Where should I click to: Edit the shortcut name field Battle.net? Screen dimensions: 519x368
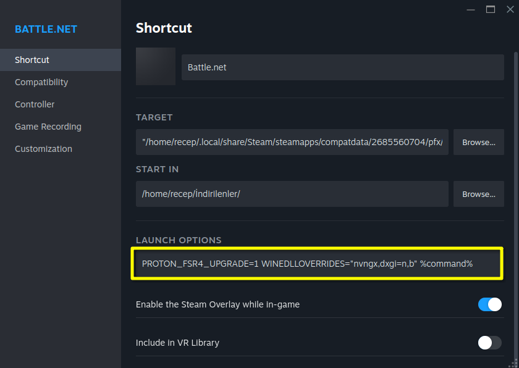click(342, 67)
